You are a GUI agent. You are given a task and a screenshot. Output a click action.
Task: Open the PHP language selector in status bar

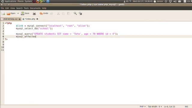click(x=143, y=107)
